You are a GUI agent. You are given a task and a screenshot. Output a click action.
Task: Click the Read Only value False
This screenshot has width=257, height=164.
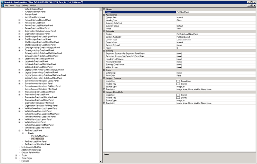[179, 76]
